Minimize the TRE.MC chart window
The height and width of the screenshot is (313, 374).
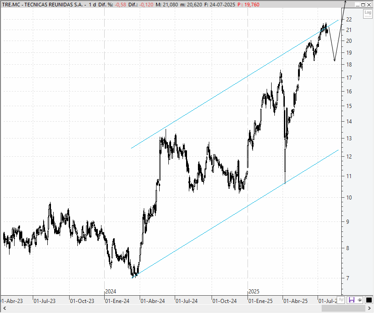357,5
